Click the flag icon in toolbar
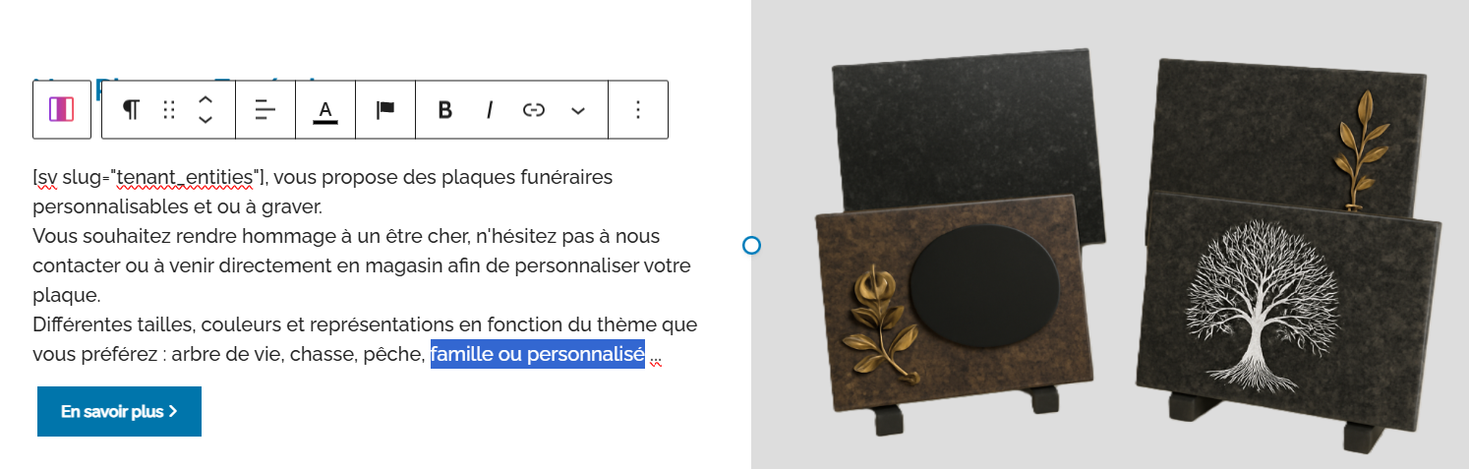 (385, 109)
